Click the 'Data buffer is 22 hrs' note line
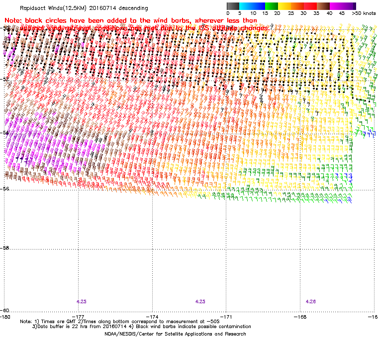378x342 pixels. 142,327
